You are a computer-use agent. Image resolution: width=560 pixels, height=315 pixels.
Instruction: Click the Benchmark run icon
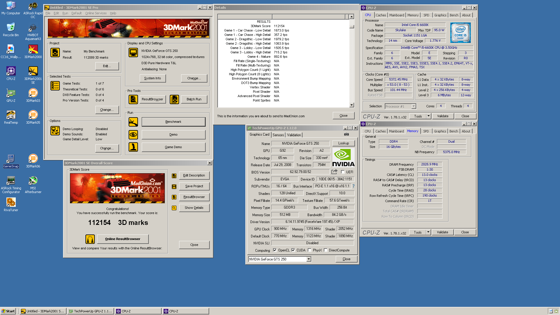pos(133,122)
